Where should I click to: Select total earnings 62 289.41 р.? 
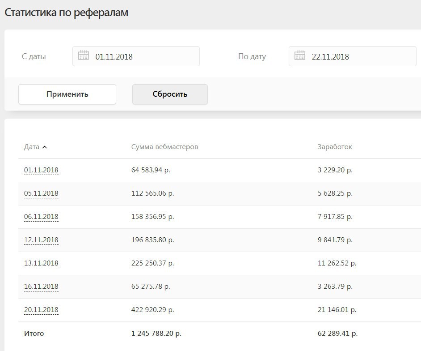pos(337,334)
